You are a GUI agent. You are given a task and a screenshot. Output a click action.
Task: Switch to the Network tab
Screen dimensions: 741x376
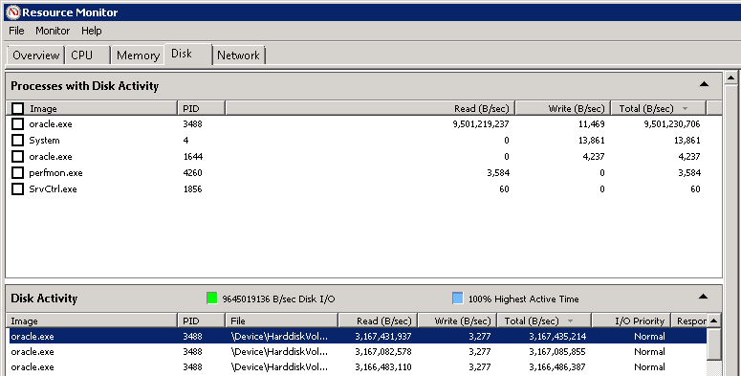(x=238, y=55)
